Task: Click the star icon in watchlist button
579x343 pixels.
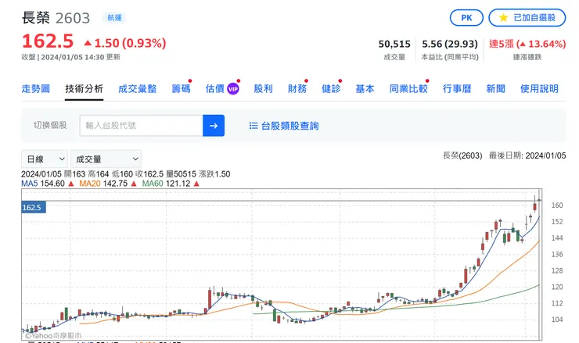Action: point(503,18)
